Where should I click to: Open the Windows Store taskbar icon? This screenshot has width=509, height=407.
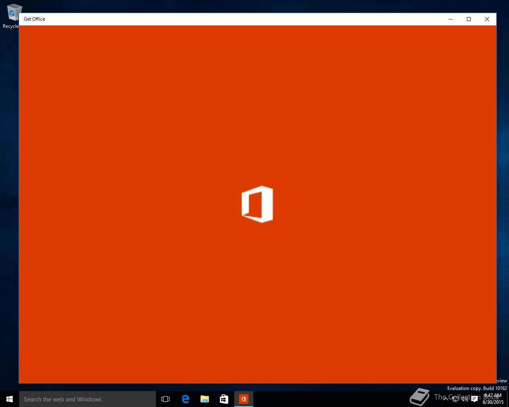[224, 399]
